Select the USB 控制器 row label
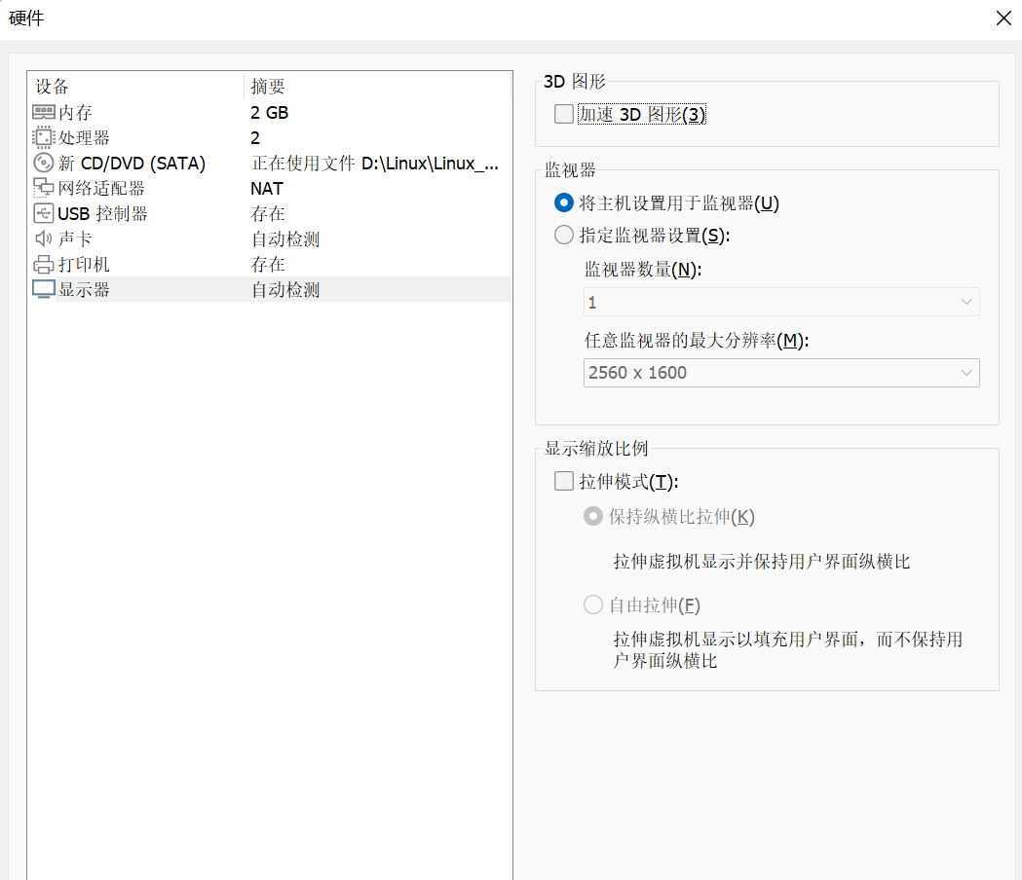 click(102, 213)
